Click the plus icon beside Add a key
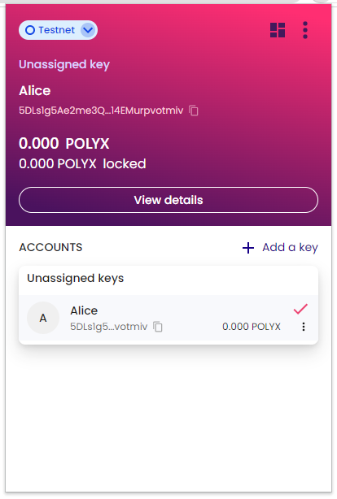 point(248,248)
